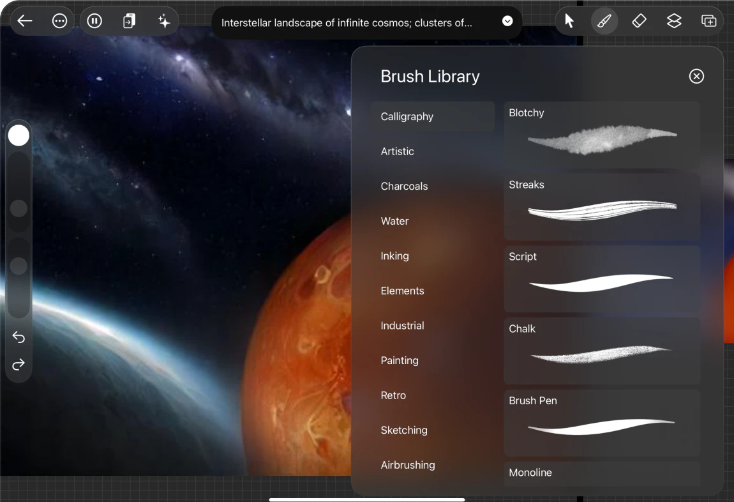Undo the last stroke
The image size is (734, 502).
(x=19, y=337)
